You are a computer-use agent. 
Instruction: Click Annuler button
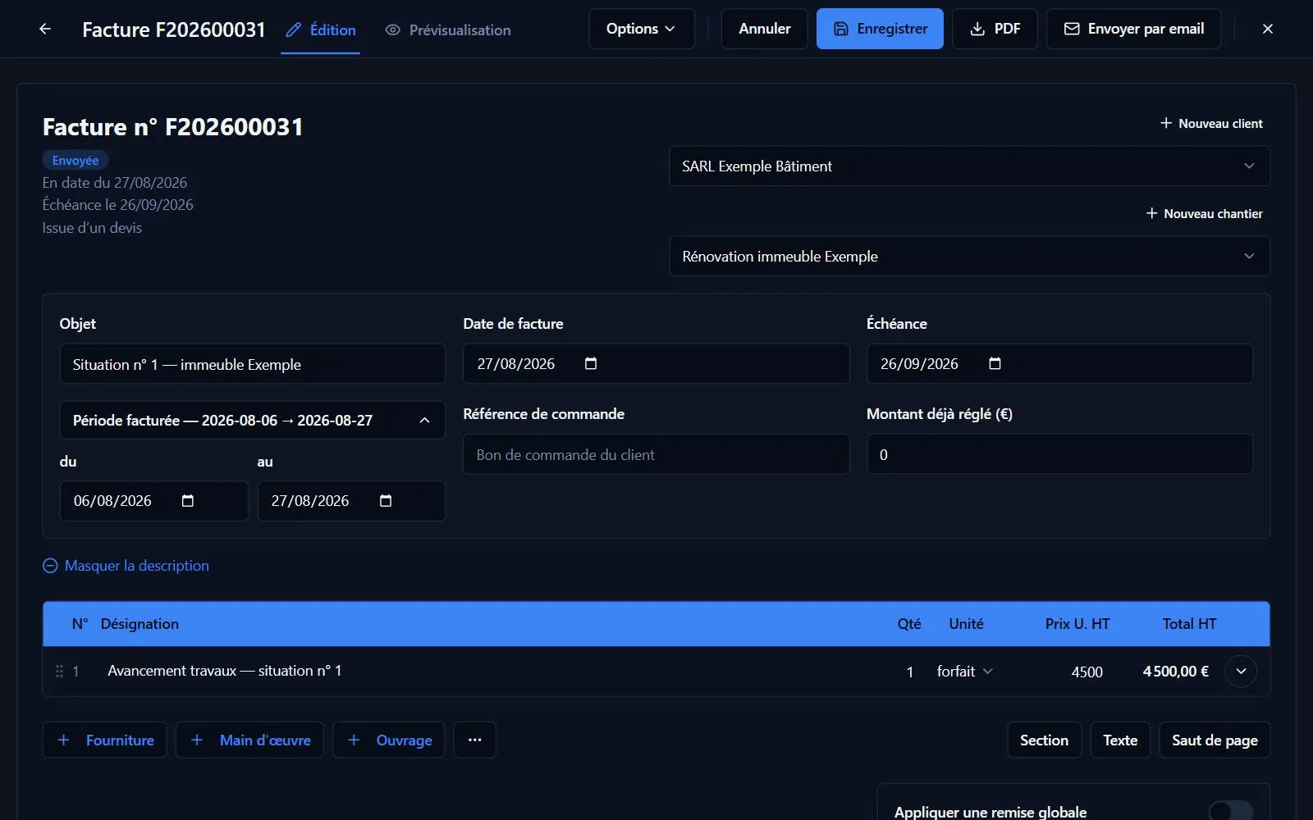(x=765, y=29)
